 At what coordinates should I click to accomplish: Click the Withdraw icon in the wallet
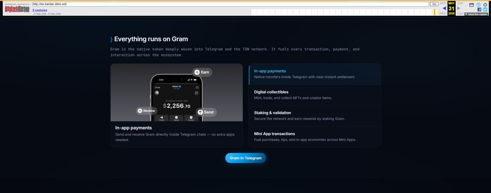191,118
